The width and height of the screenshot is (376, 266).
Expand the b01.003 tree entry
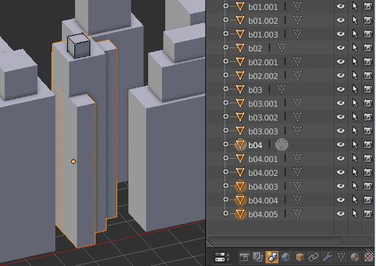[x=226, y=34]
